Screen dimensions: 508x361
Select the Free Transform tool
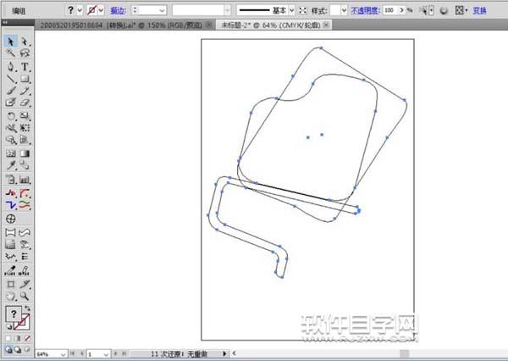[x=25, y=128]
